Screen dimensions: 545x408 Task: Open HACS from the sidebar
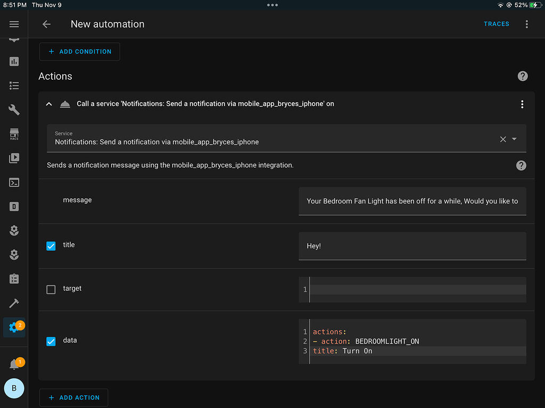click(14, 134)
